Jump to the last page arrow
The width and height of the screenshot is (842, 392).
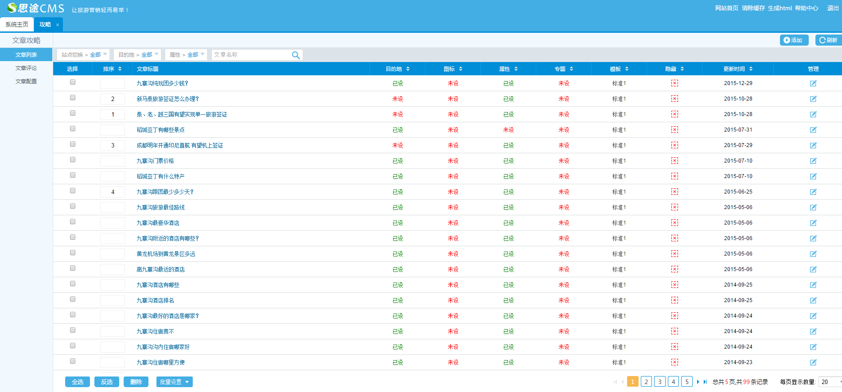pyautogui.click(x=705, y=382)
